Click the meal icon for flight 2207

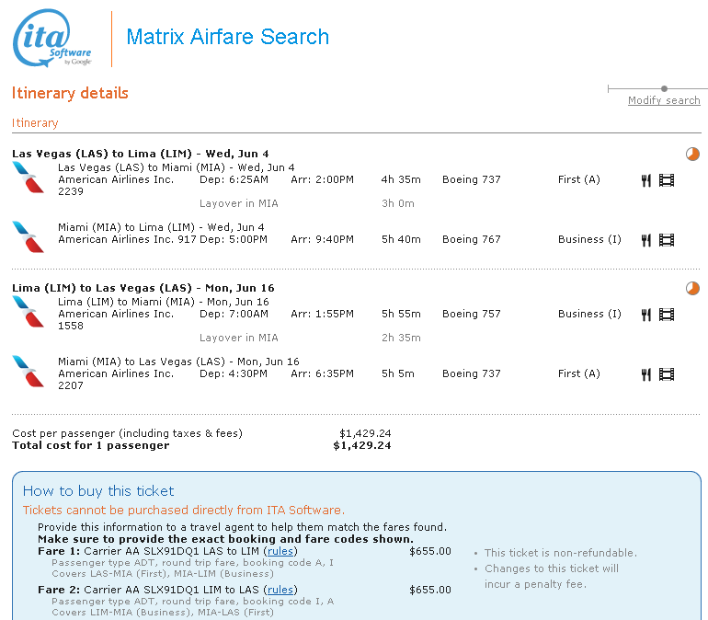click(646, 374)
